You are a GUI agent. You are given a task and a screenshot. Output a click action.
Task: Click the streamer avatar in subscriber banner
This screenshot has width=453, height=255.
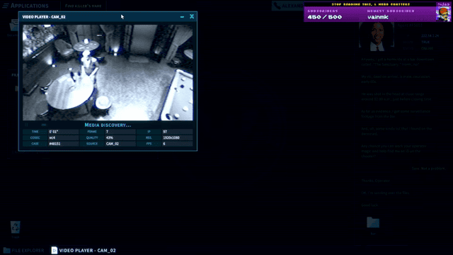[444, 11]
